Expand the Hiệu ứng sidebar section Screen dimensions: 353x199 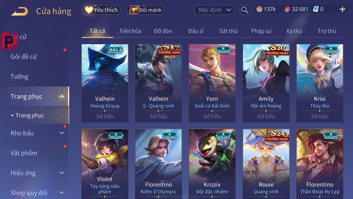pos(62,173)
